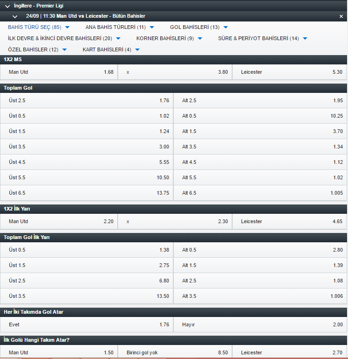Choose Evet 1.76 for both teams scoring
This screenshot has width=348, height=359.
(x=86, y=324)
